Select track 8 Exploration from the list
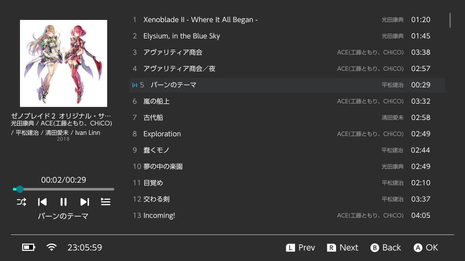Image resolution: width=465 pixels, height=261 pixels. click(x=162, y=134)
